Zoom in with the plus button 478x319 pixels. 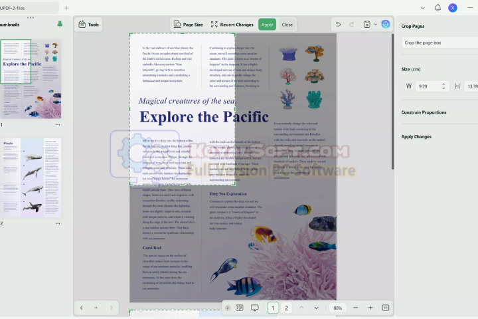click(x=370, y=308)
